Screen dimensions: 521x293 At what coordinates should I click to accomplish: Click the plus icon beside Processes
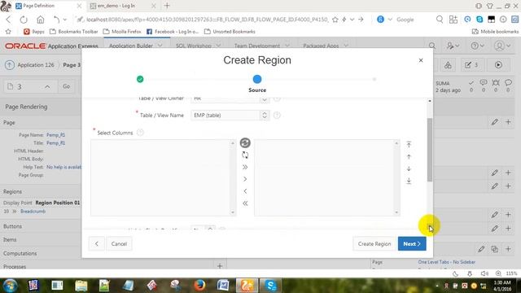click(220, 266)
